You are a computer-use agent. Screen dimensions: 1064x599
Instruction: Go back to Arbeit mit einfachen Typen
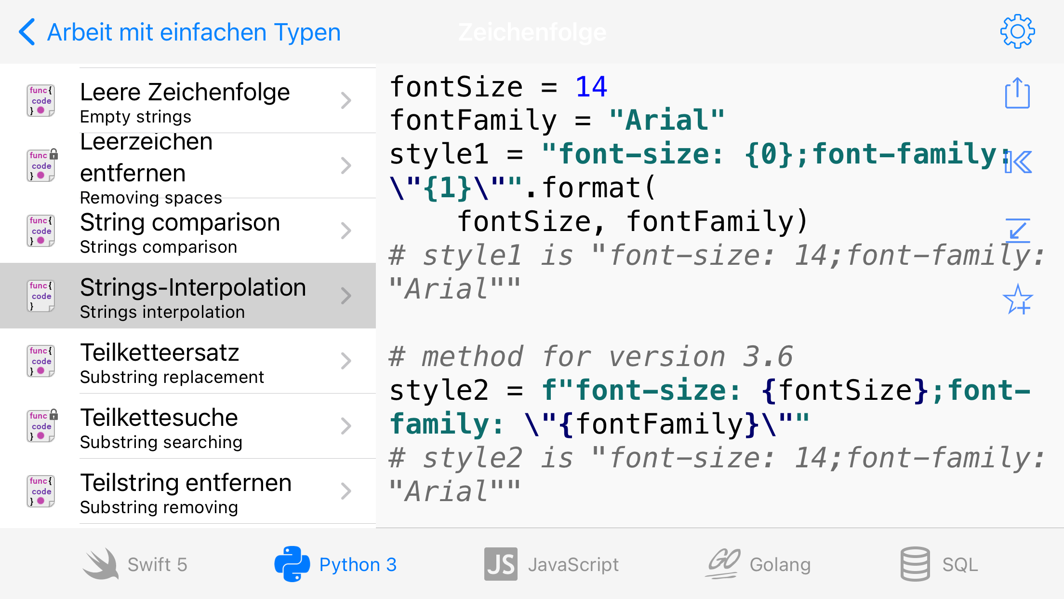click(179, 32)
